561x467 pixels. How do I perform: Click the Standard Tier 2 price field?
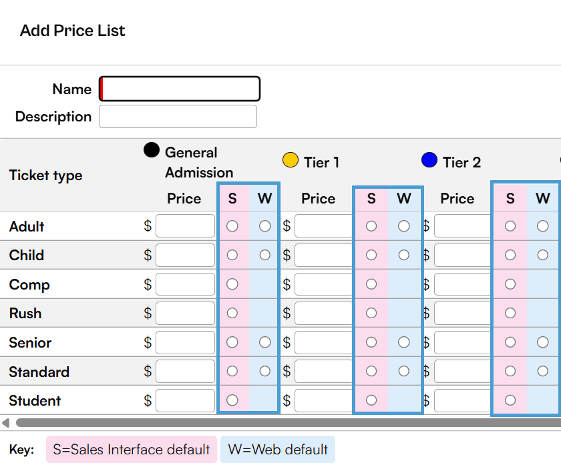(463, 371)
